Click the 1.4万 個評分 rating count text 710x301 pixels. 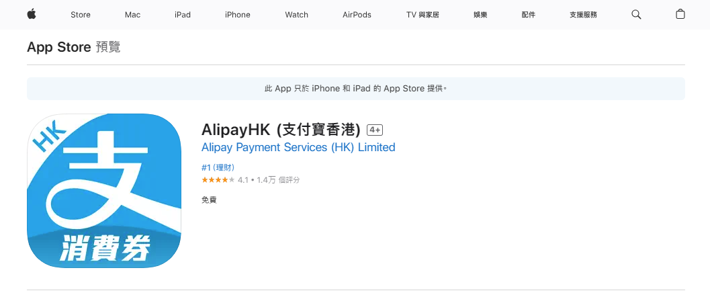click(278, 180)
